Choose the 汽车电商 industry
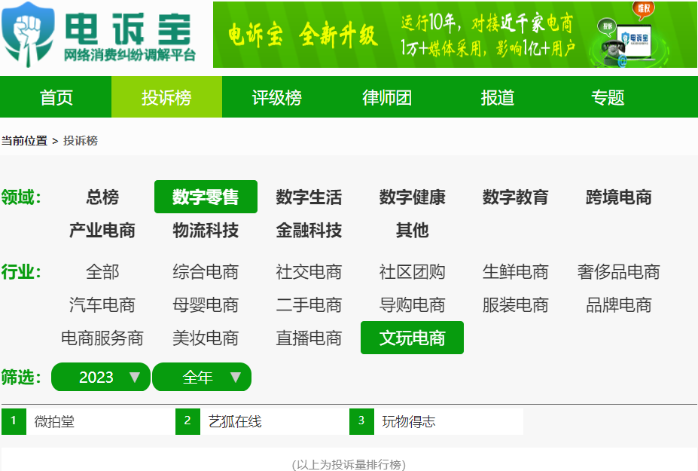 coord(102,305)
